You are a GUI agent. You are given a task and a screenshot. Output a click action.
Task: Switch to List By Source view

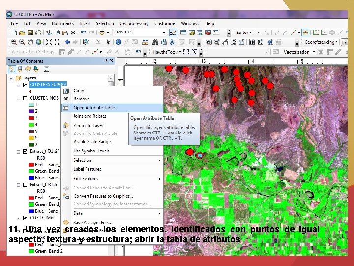20,69
